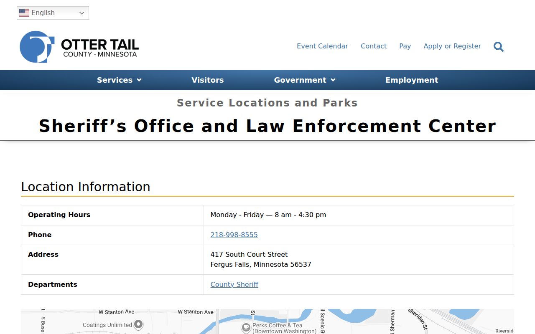This screenshot has height=334, width=535.
Task: Click the Otter Tail County logo
Action: click(x=79, y=47)
